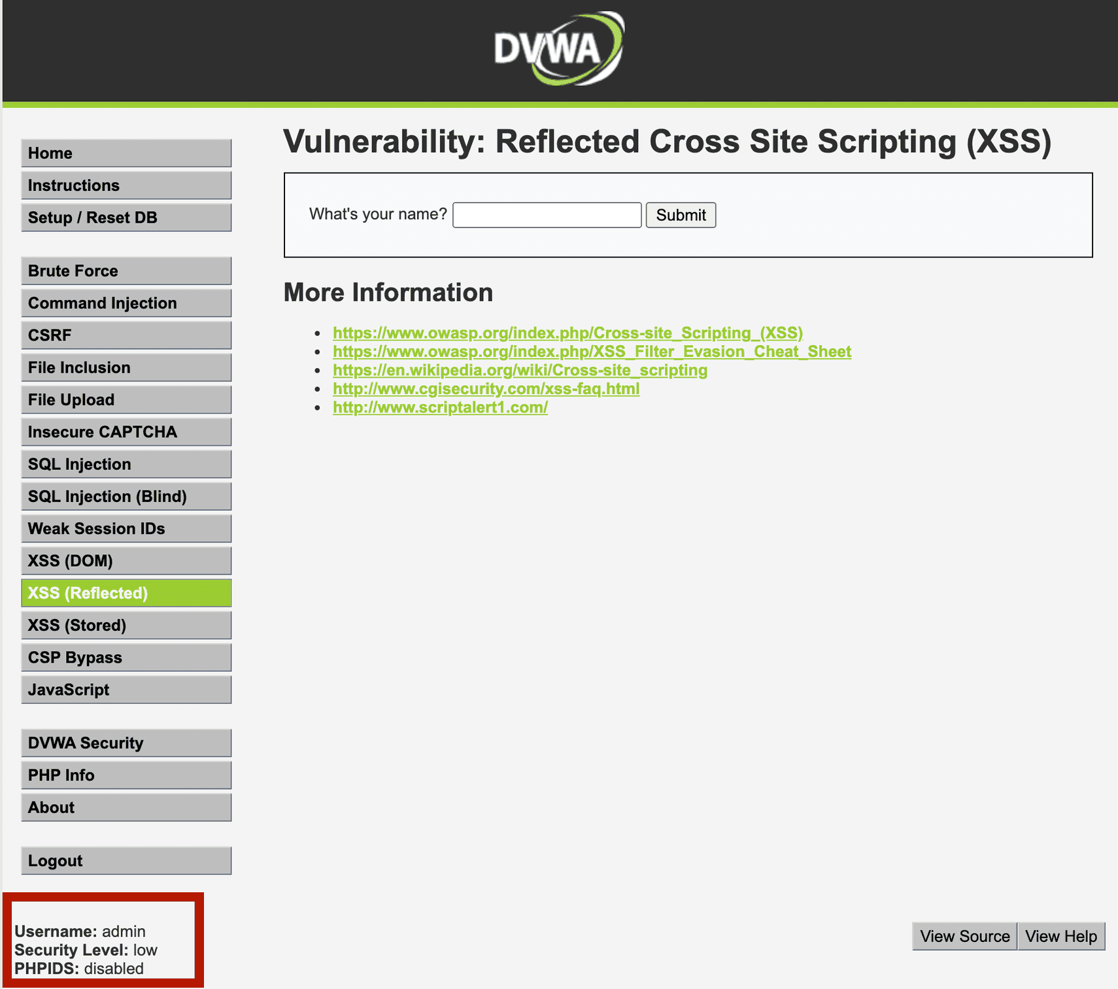Go to Setup / Reset DB

coord(126,217)
